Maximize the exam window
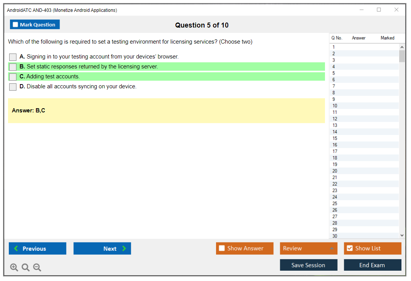Image resolution: width=411 pixels, height=281 pixels. [x=379, y=10]
